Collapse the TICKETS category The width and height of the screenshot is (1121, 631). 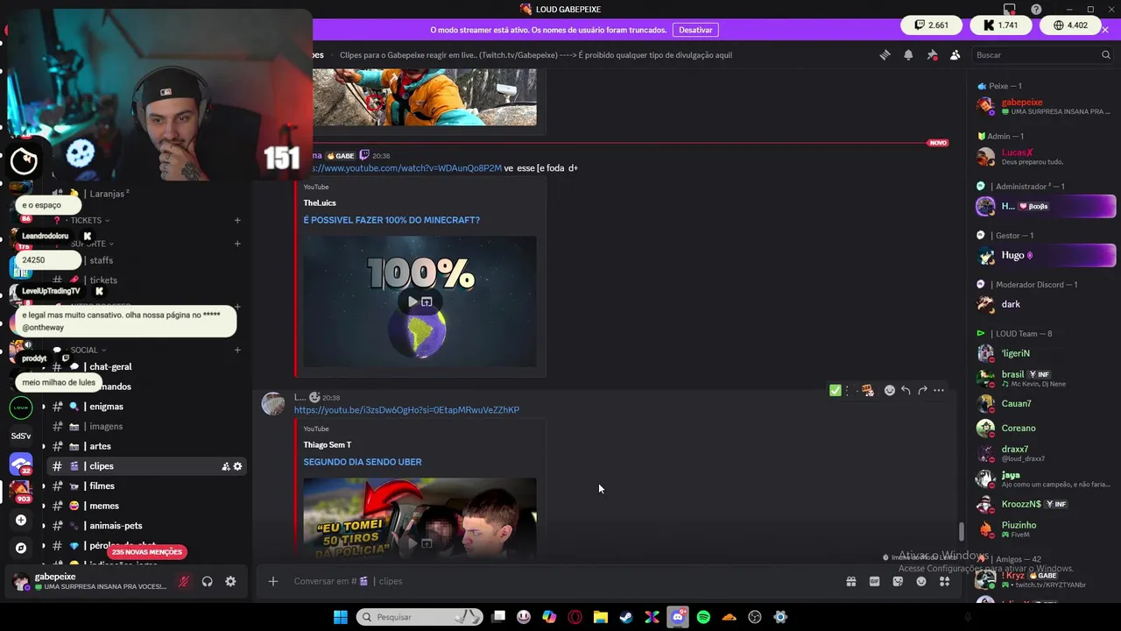pyautogui.click(x=86, y=221)
